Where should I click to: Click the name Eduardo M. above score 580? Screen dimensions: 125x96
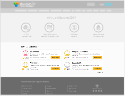click(x=77, y=63)
